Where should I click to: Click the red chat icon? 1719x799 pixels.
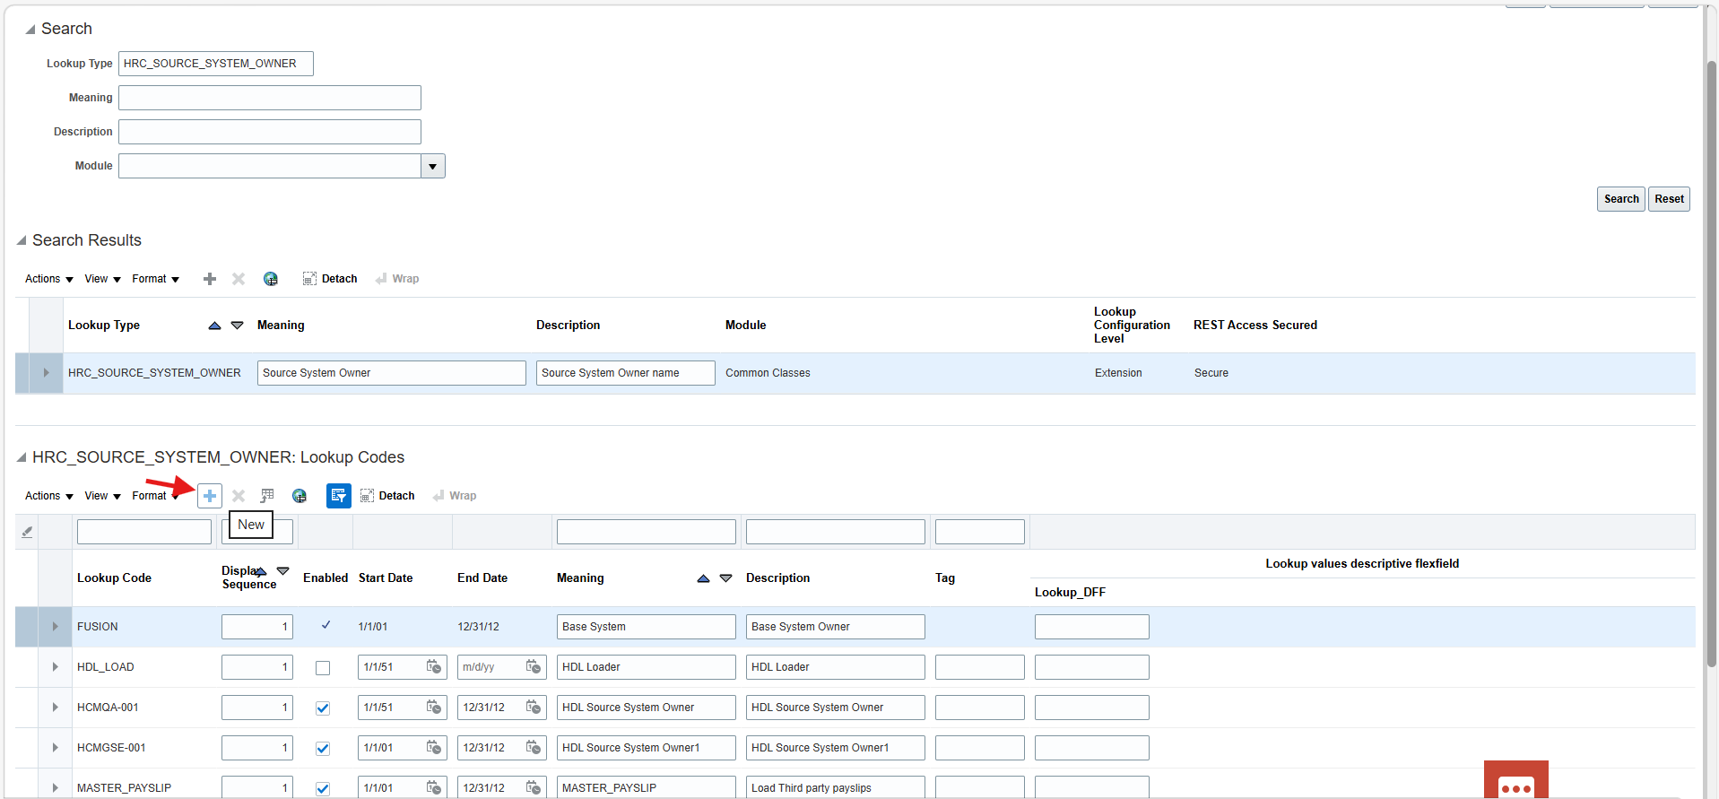[x=1515, y=782]
